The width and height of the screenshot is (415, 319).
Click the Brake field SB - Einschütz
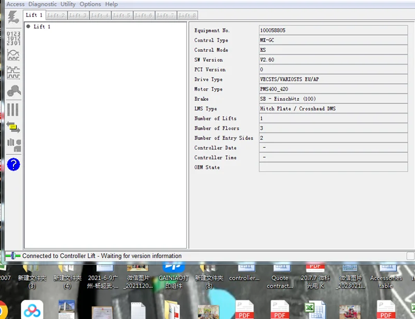coord(333,99)
